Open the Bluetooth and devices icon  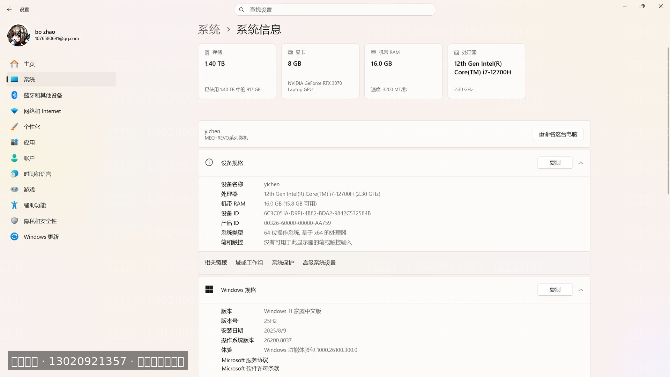click(x=14, y=95)
